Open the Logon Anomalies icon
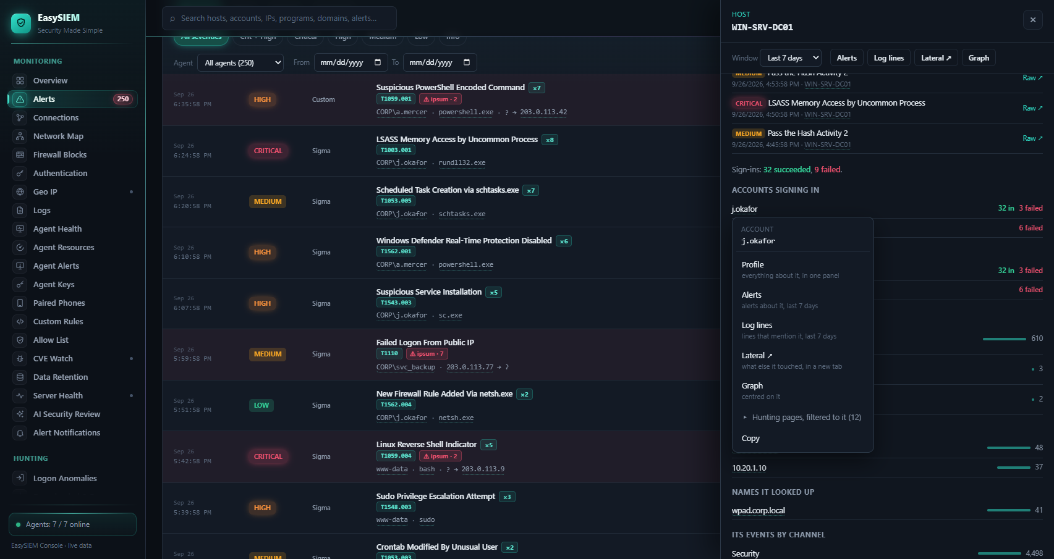 coord(20,478)
